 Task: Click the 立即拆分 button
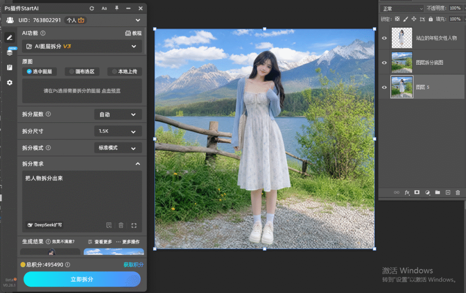pos(82,279)
